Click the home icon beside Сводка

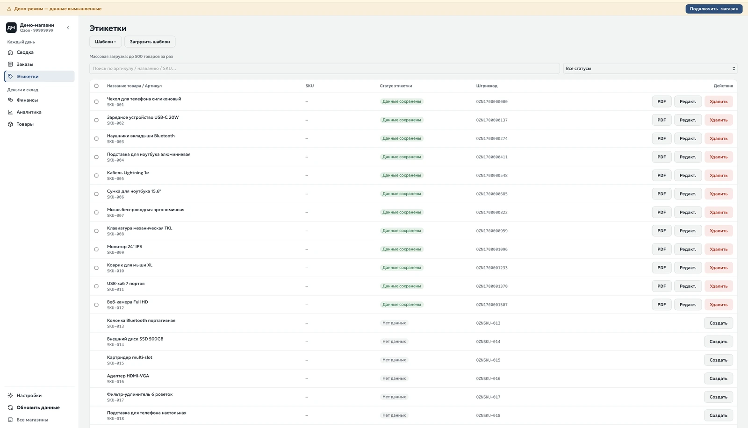pos(10,52)
